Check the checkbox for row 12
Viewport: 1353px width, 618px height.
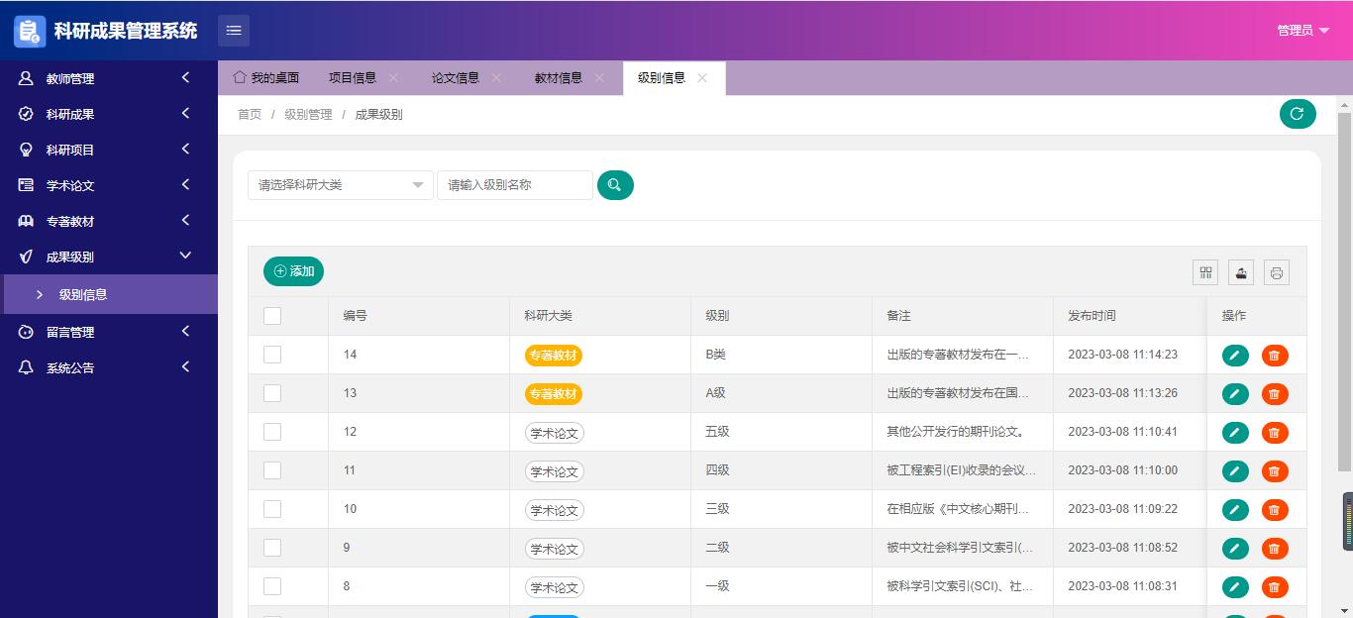[x=272, y=432]
